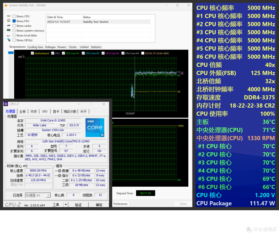Screen dimensions: 279x235
Task: Click the Stress FPU 123 icon
Action: click(x=9, y=20)
